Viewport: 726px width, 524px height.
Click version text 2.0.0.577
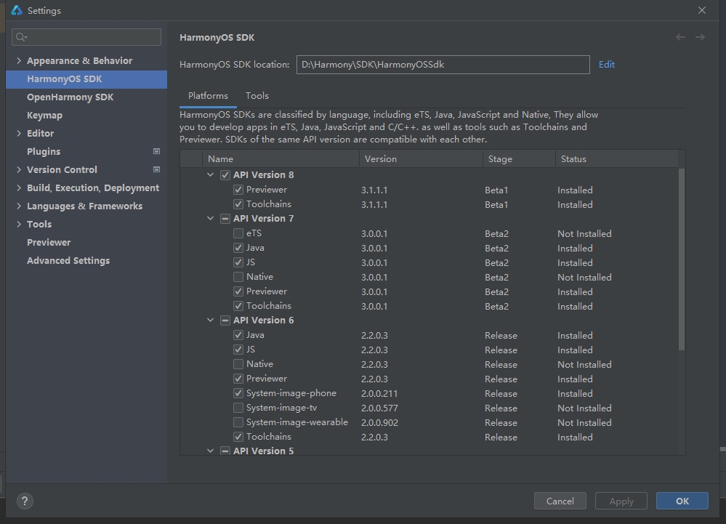tap(379, 408)
